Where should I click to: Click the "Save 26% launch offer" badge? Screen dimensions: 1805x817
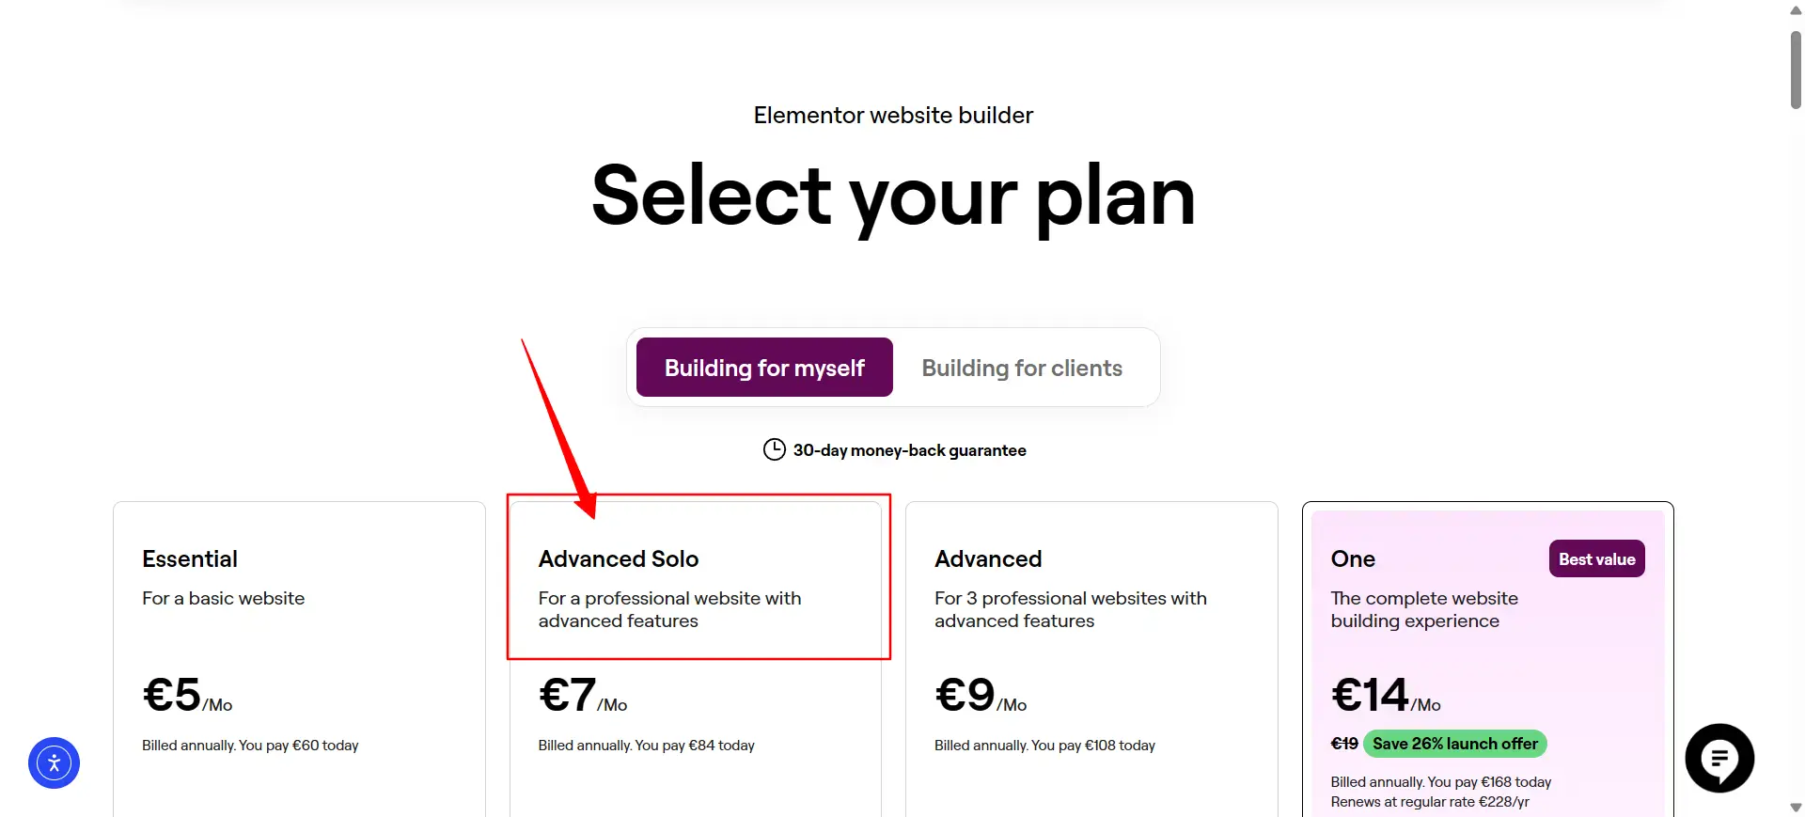pos(1455,744)
